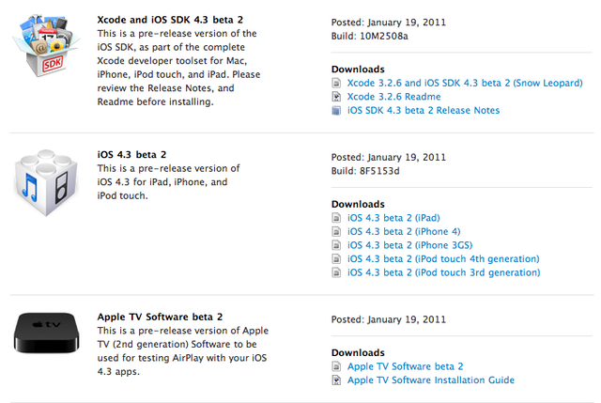The height and width of the screenshot is (403, 601).
Task: Click document icon next to Xcode 3.2.6 Readme
Action: [x=336, y=97]
